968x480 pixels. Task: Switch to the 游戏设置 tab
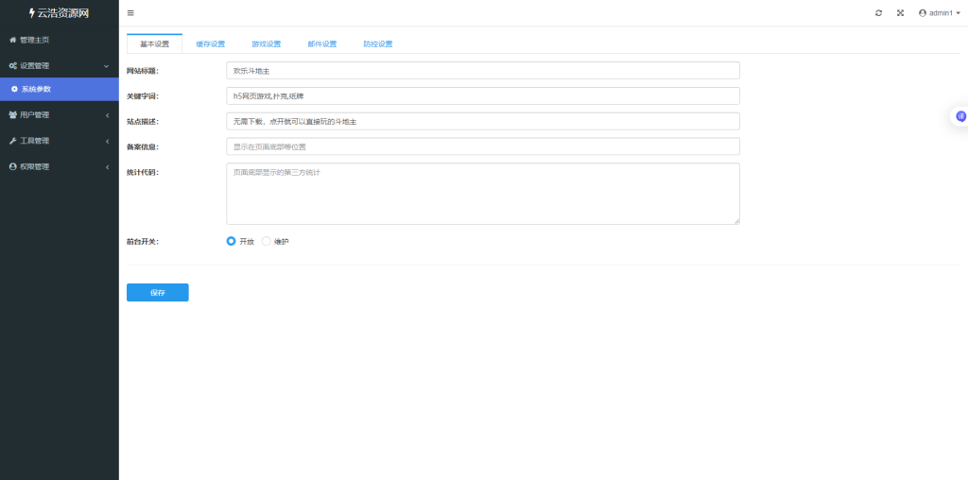tap(266, 44)
